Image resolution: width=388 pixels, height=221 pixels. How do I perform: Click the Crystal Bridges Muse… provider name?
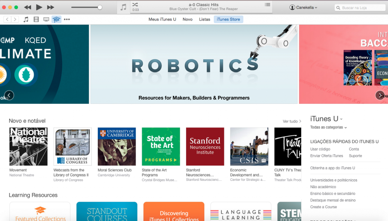coord(160,180)
